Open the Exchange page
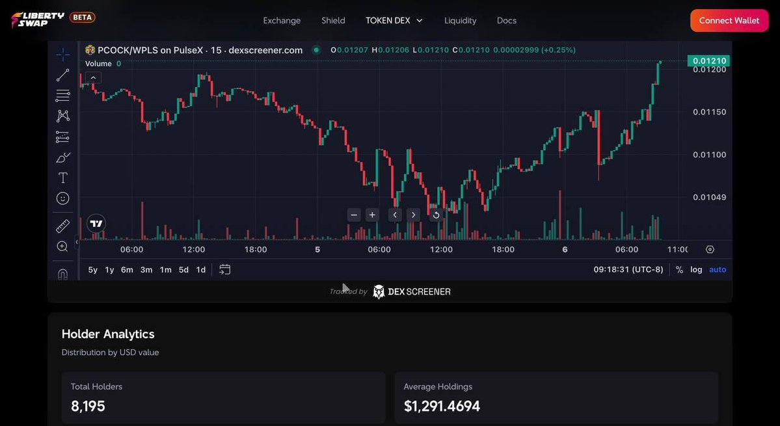780x426 pixels. 282,20
